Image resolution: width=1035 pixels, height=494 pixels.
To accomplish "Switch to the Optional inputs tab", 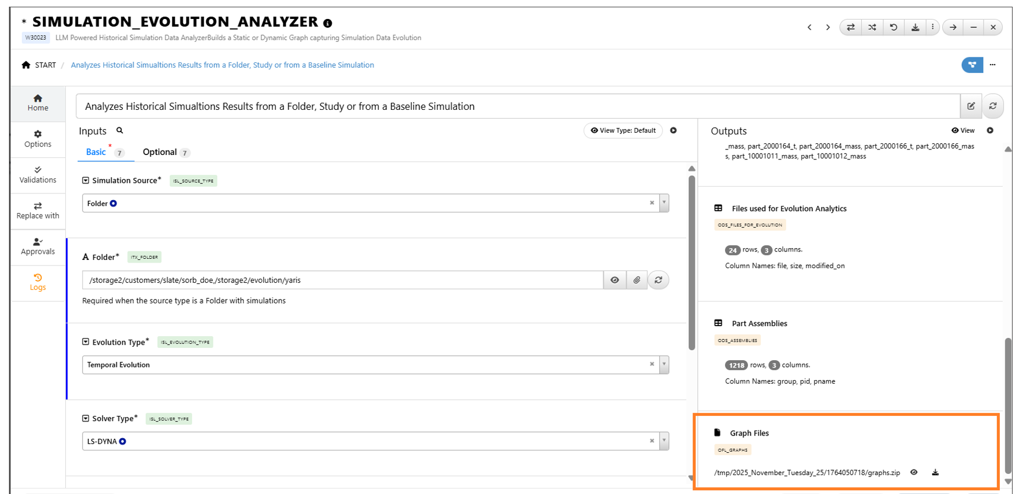I will [160, 152].
